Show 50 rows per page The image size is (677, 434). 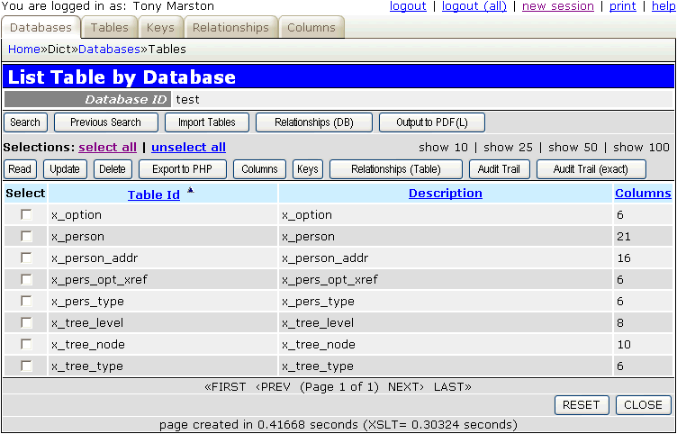[575, 147]
